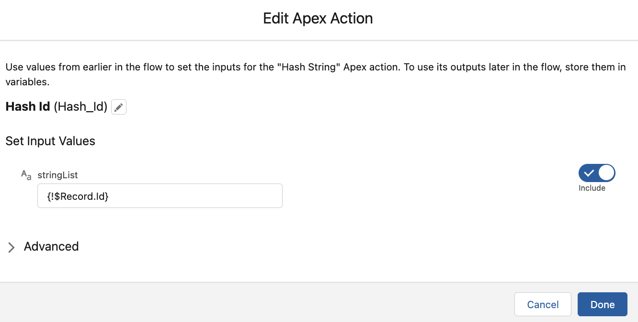Select the pencil edit icon next to Hash_Id
638x322 pixels.
tap(119, 106)
